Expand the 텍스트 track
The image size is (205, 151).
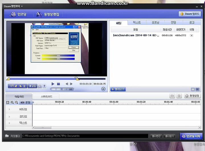click(9, 123)
